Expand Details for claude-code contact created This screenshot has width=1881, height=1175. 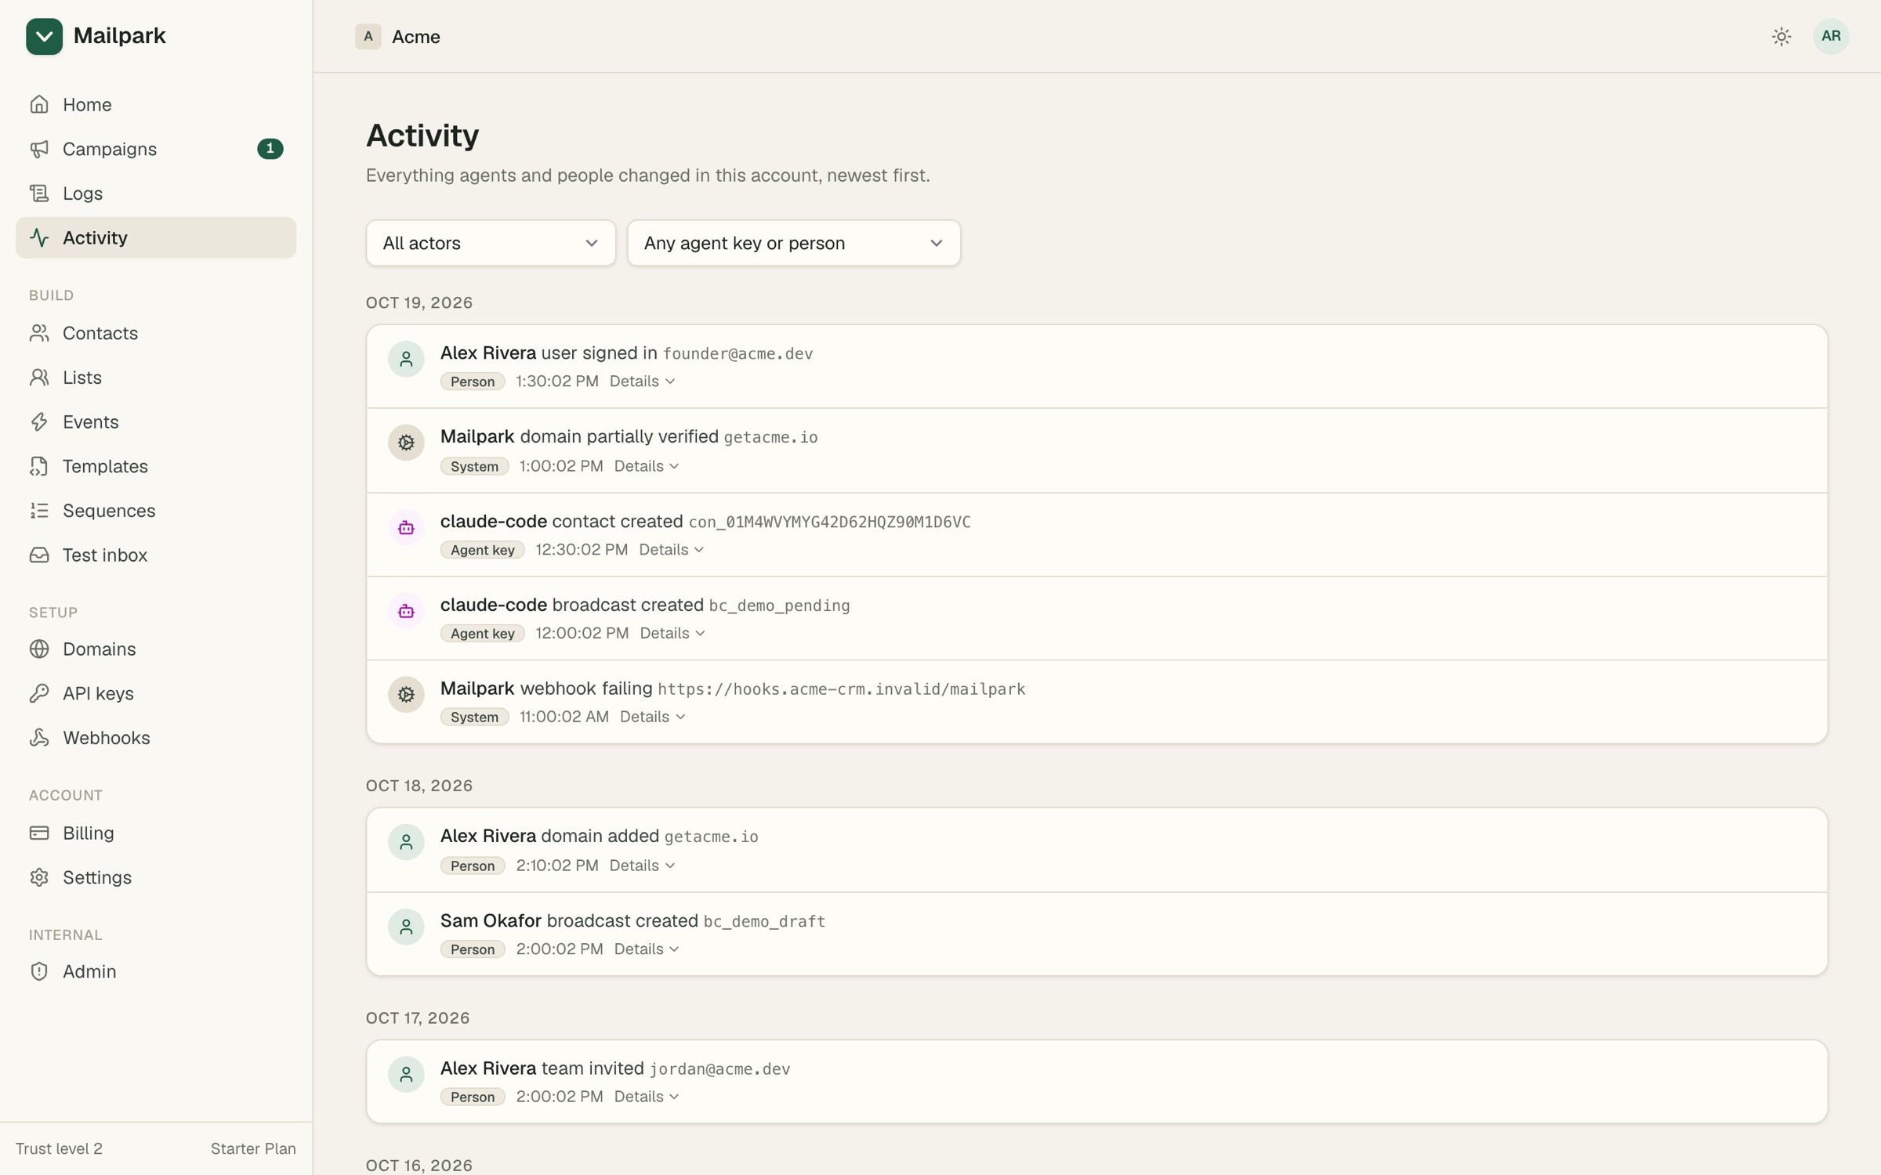671,550
